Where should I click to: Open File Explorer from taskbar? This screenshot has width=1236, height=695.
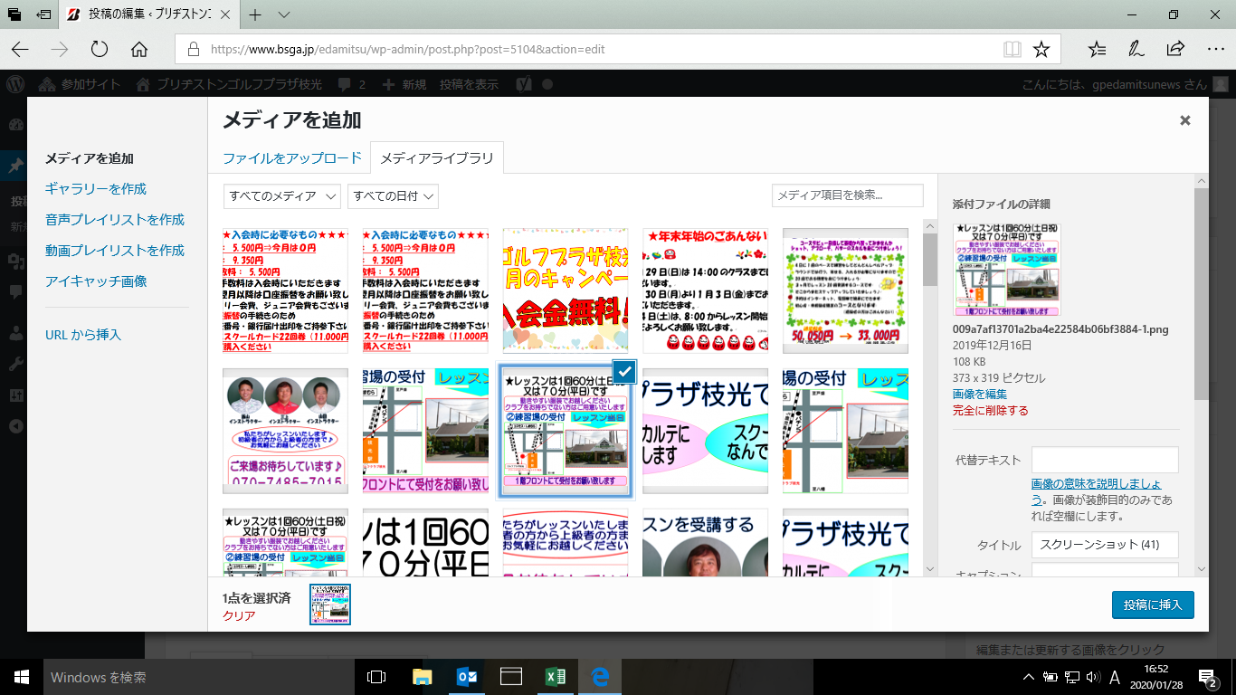(x=422, y=677)
